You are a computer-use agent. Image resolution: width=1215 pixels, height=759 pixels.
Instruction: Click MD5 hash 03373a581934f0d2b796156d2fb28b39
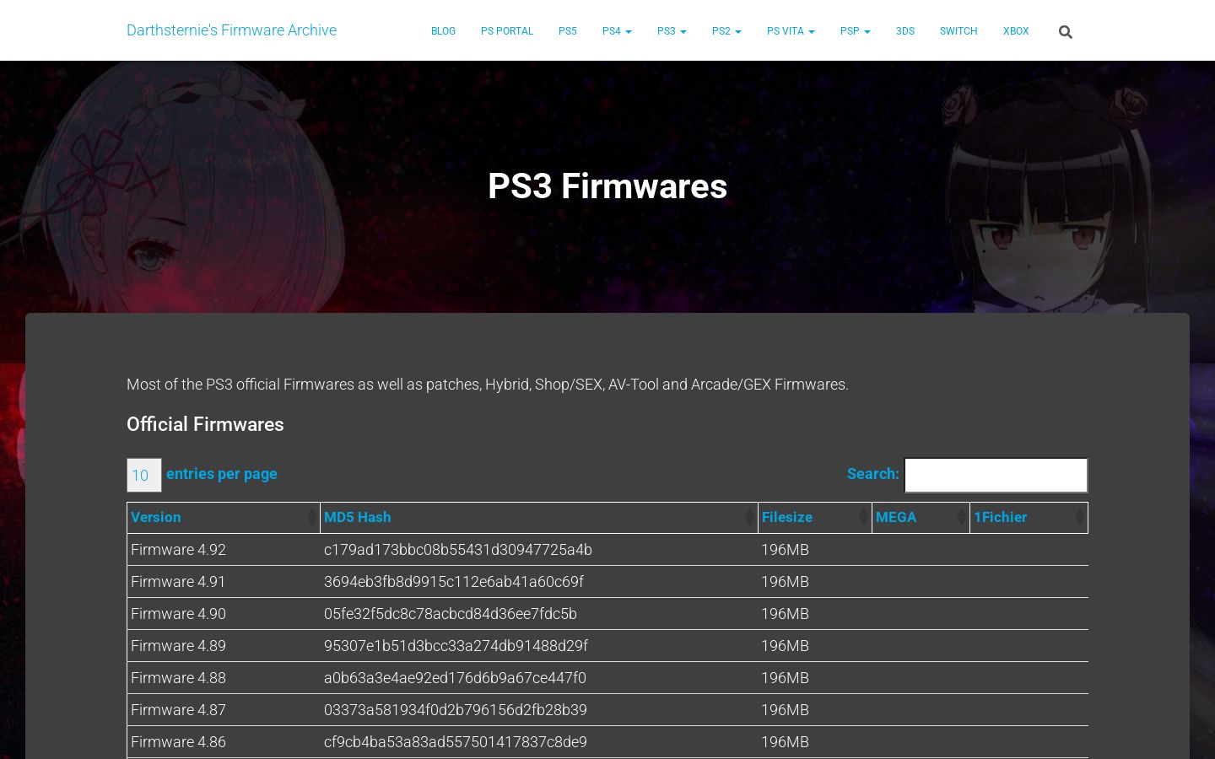456,710
